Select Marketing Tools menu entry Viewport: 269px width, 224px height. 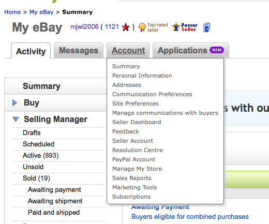click(x=134, y=187)
